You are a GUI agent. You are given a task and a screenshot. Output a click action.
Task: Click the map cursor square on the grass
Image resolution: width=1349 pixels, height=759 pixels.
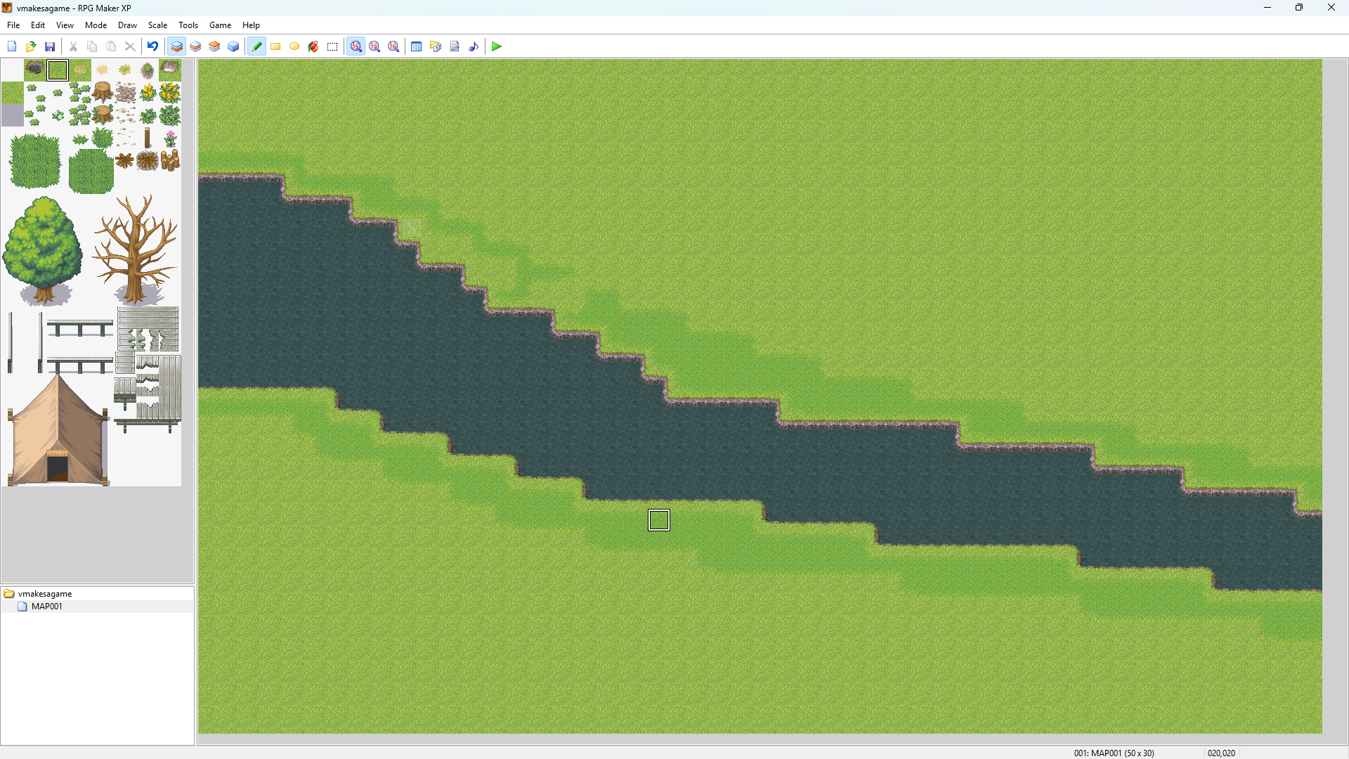659,520
